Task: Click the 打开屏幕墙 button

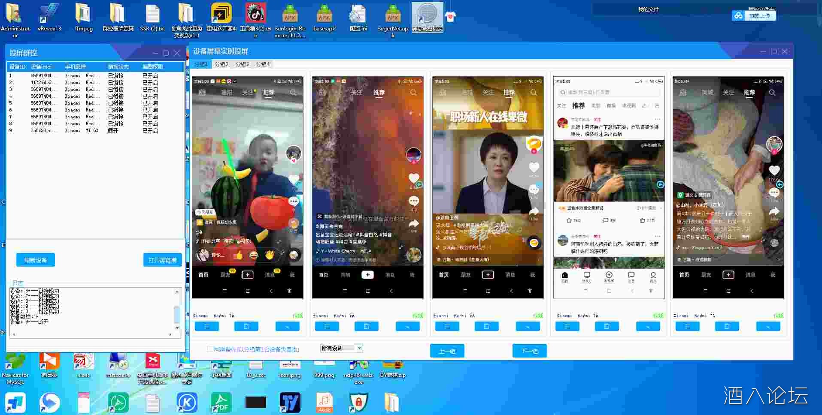Action: [162, 260]
